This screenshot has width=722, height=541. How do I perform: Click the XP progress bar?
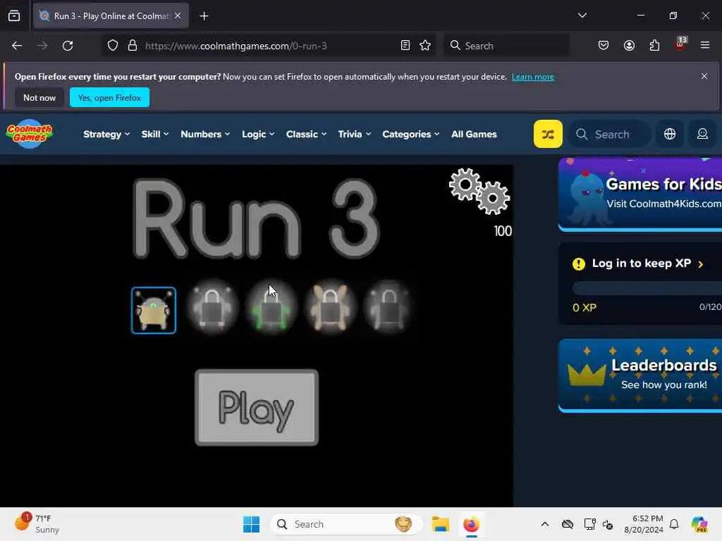point(647,288)
